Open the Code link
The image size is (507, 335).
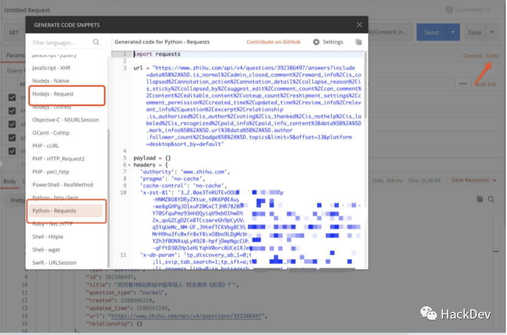(x=492, y=56)
